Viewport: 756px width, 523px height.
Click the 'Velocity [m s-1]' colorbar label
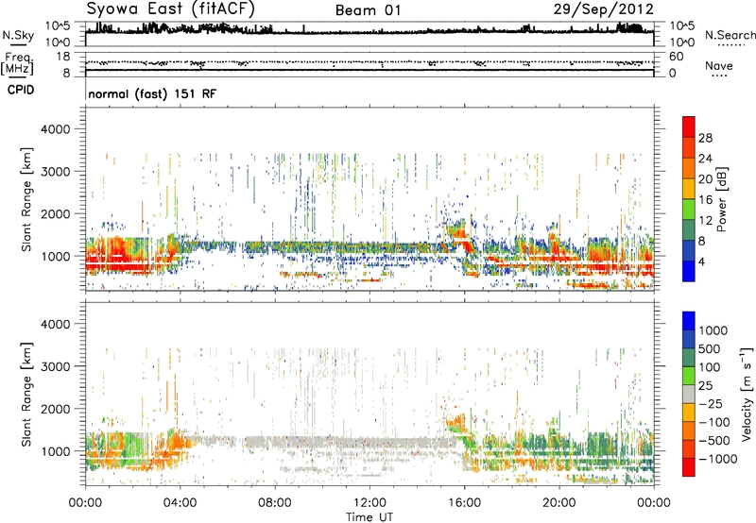[x=747, y=394]
